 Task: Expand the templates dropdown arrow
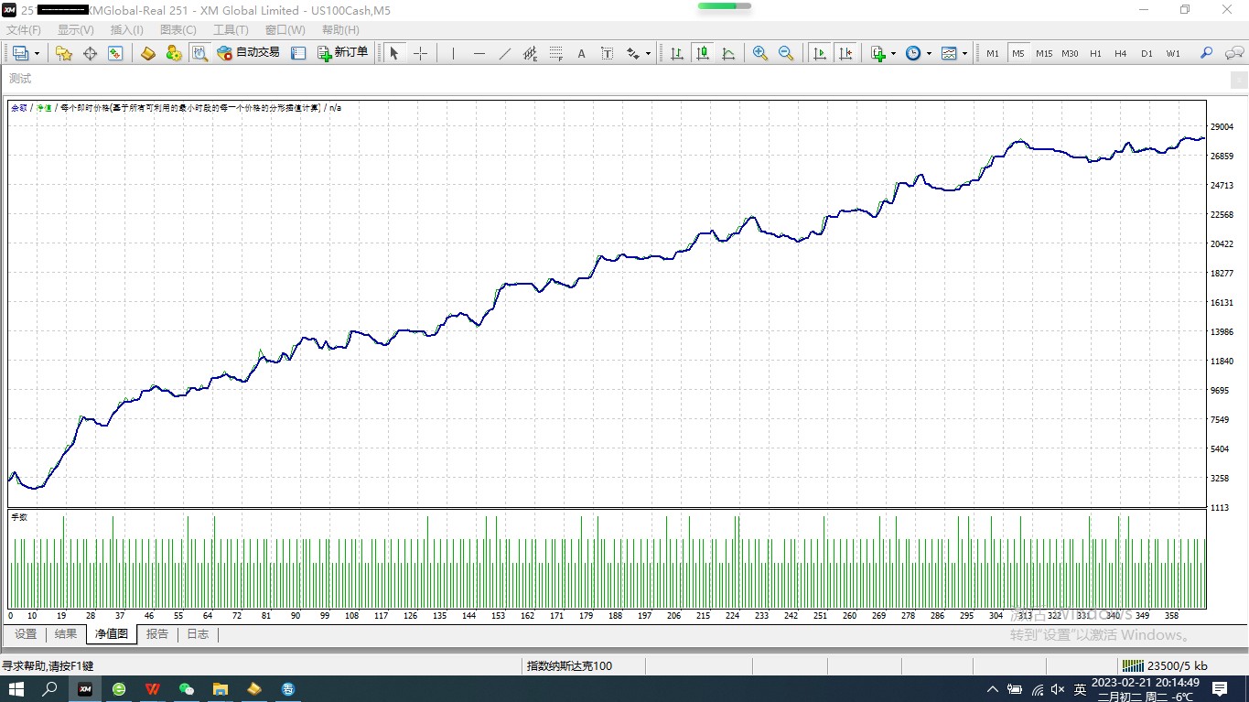(964, 54)
